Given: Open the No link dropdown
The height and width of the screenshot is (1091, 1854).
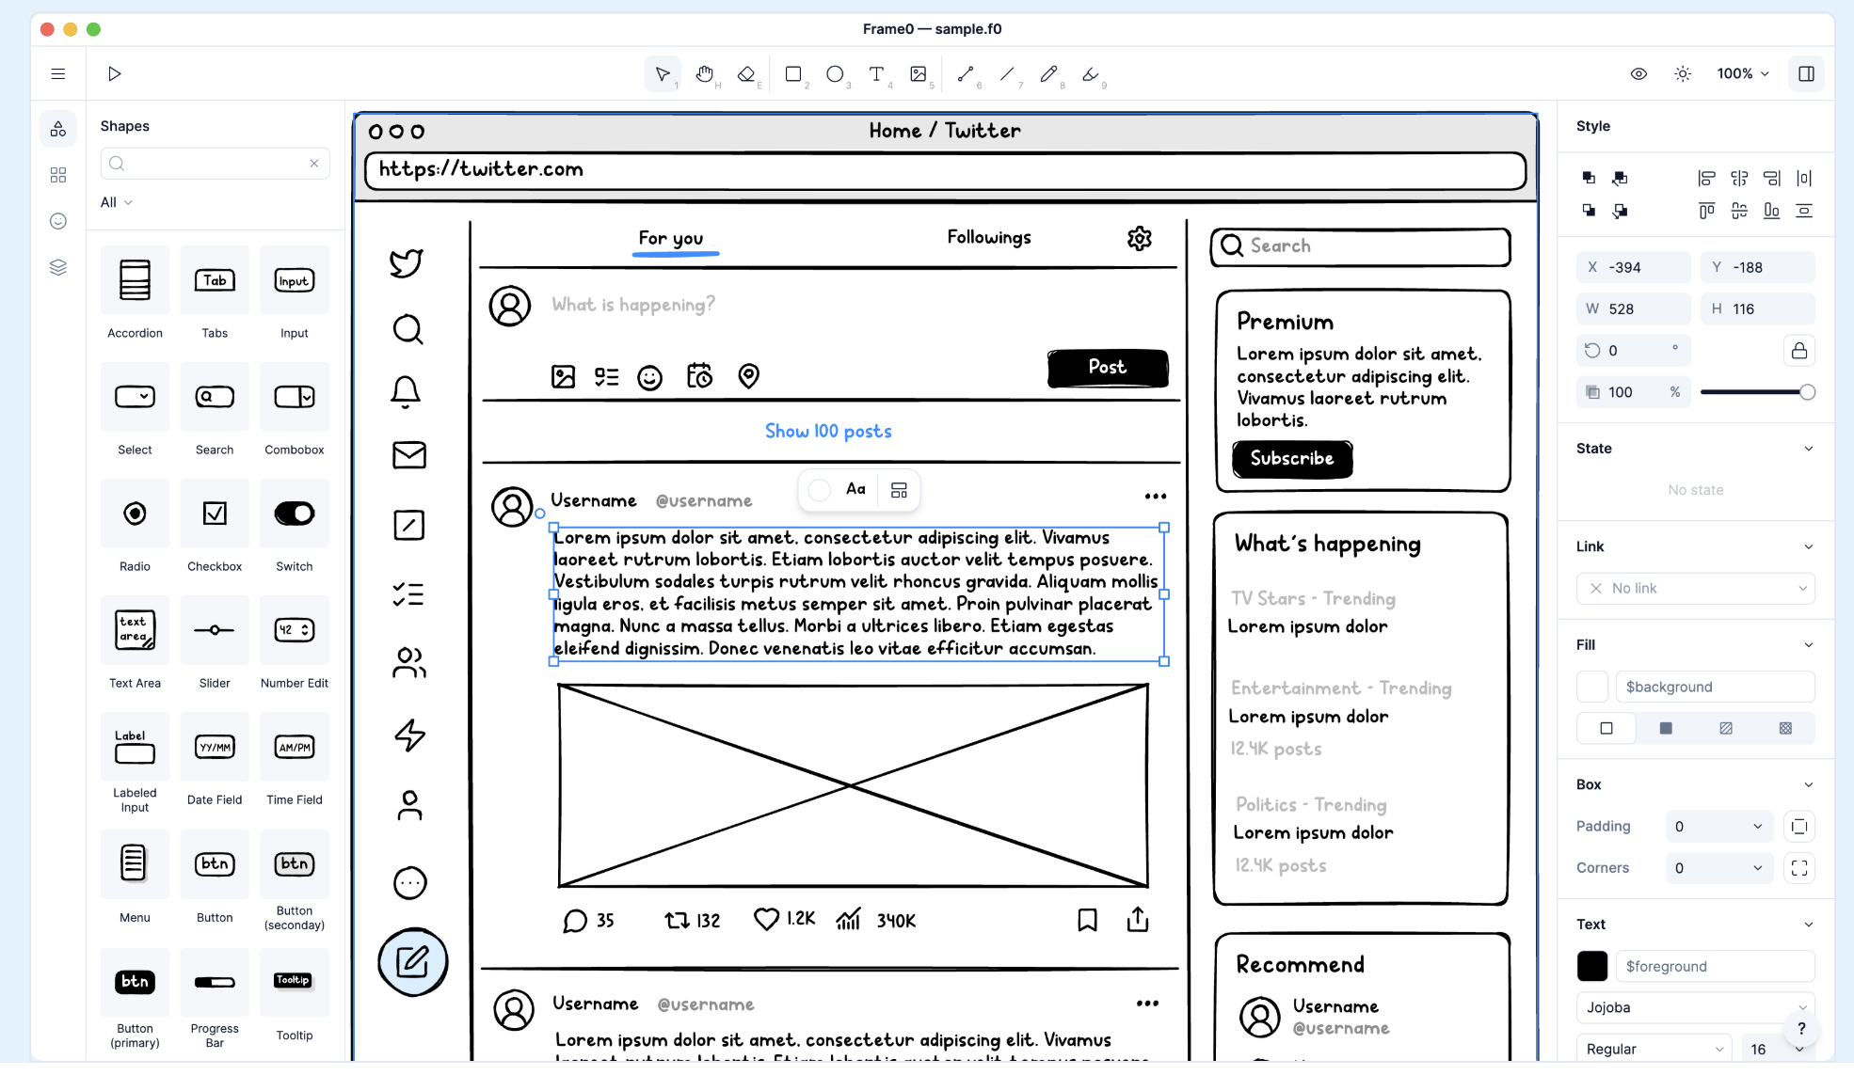Looking at the screenshot, I should click(x=1696, y=588).
